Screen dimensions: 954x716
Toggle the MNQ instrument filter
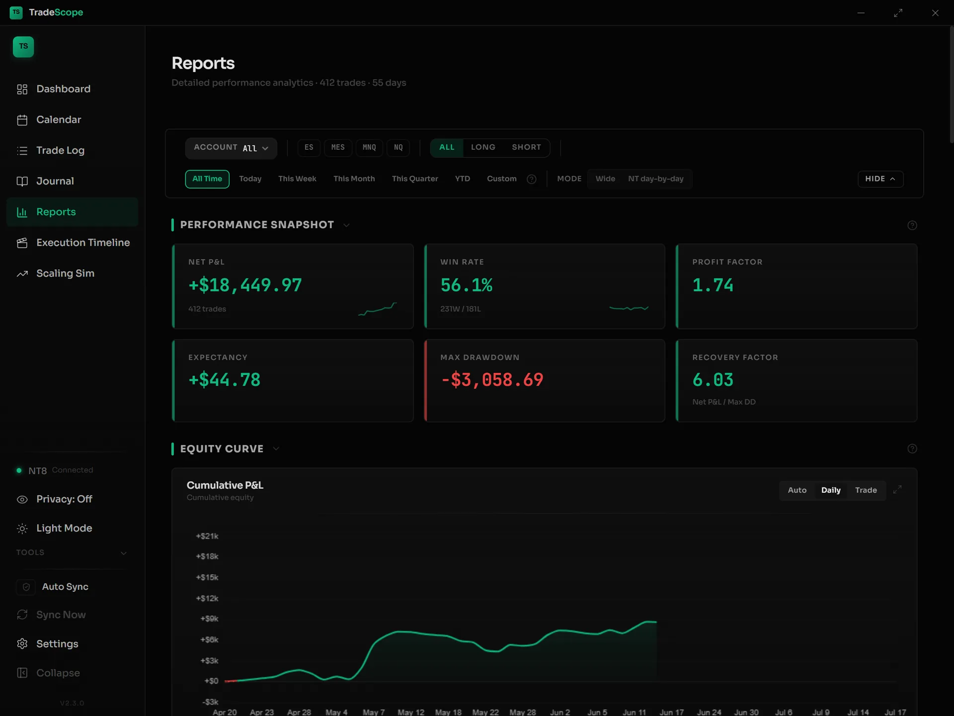(369, 148)
